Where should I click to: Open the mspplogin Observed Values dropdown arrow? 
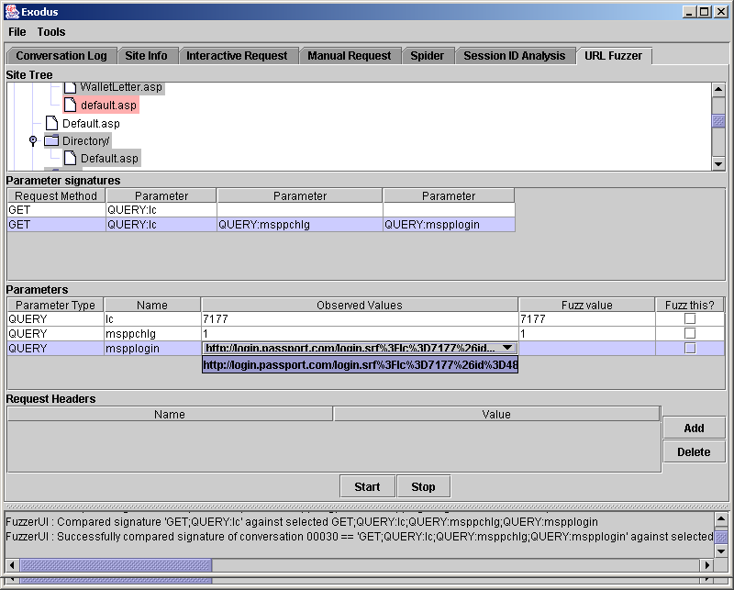coord(507,349)
